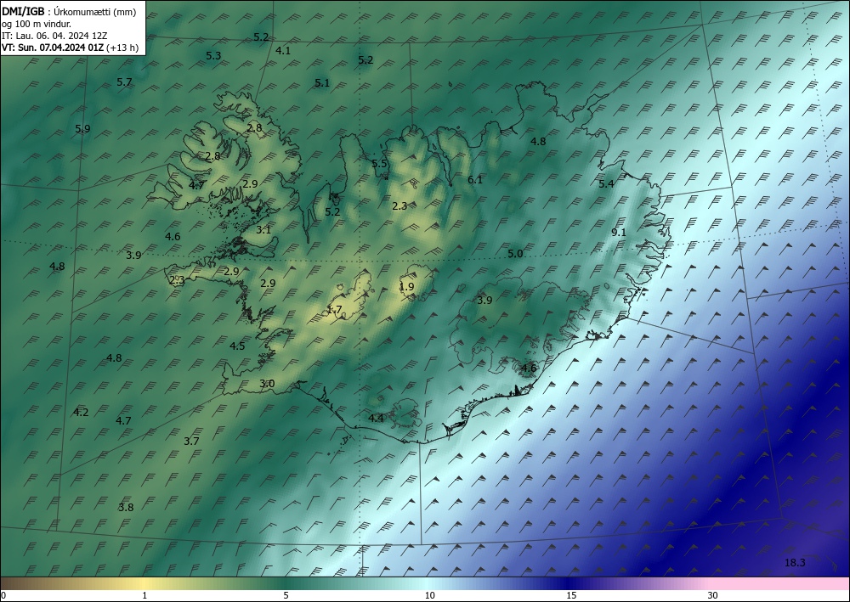Select the 4.4 value near the south coast
Viewport: 850px width, 602px height.
click(376, 418)
